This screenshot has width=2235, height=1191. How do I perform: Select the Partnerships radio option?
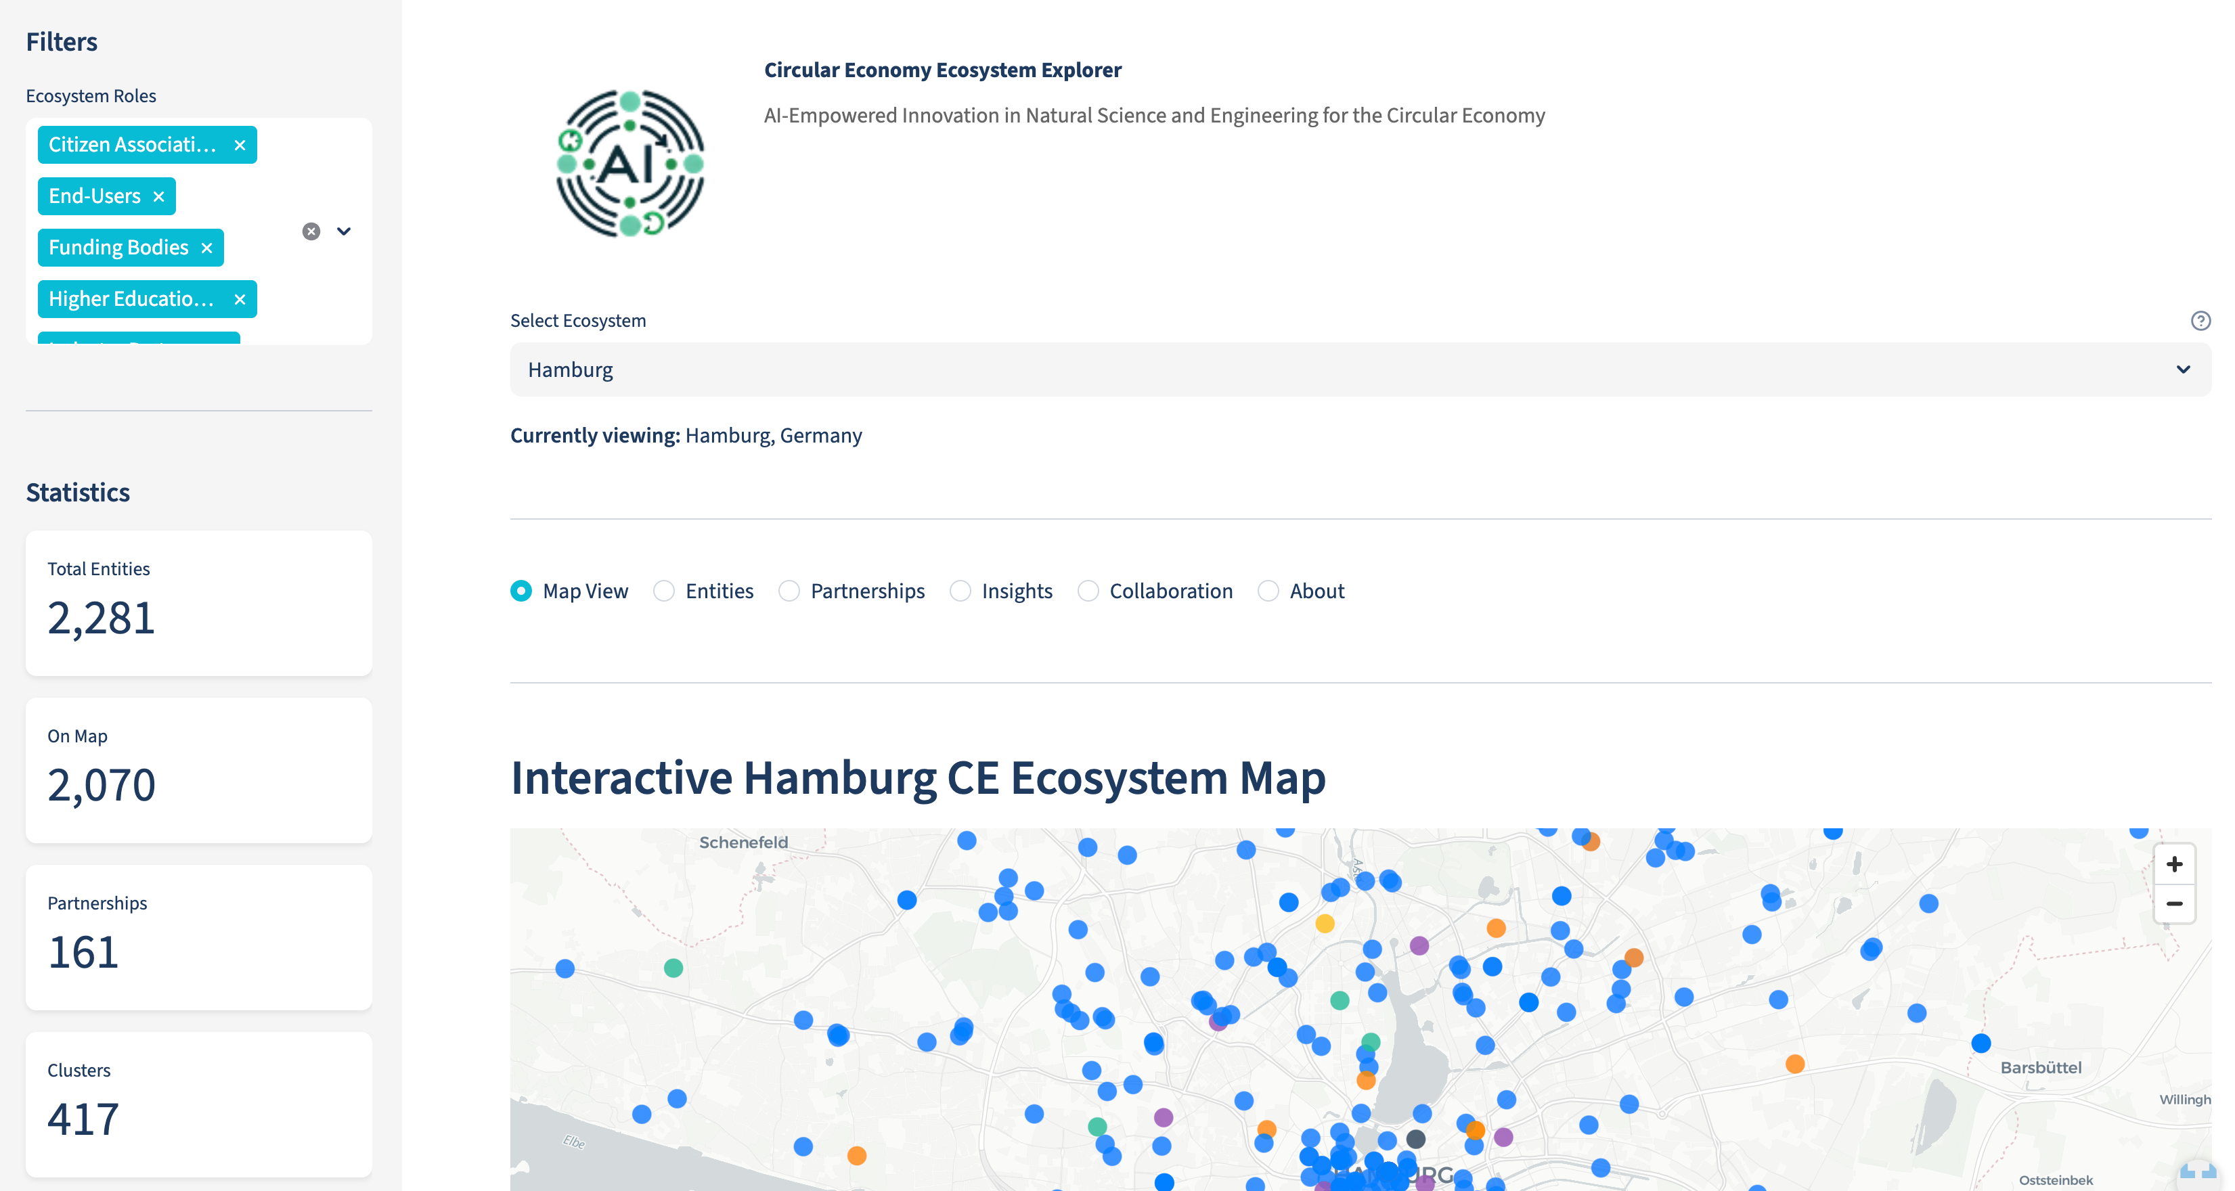pyautogui.click(x=789, y=591)
